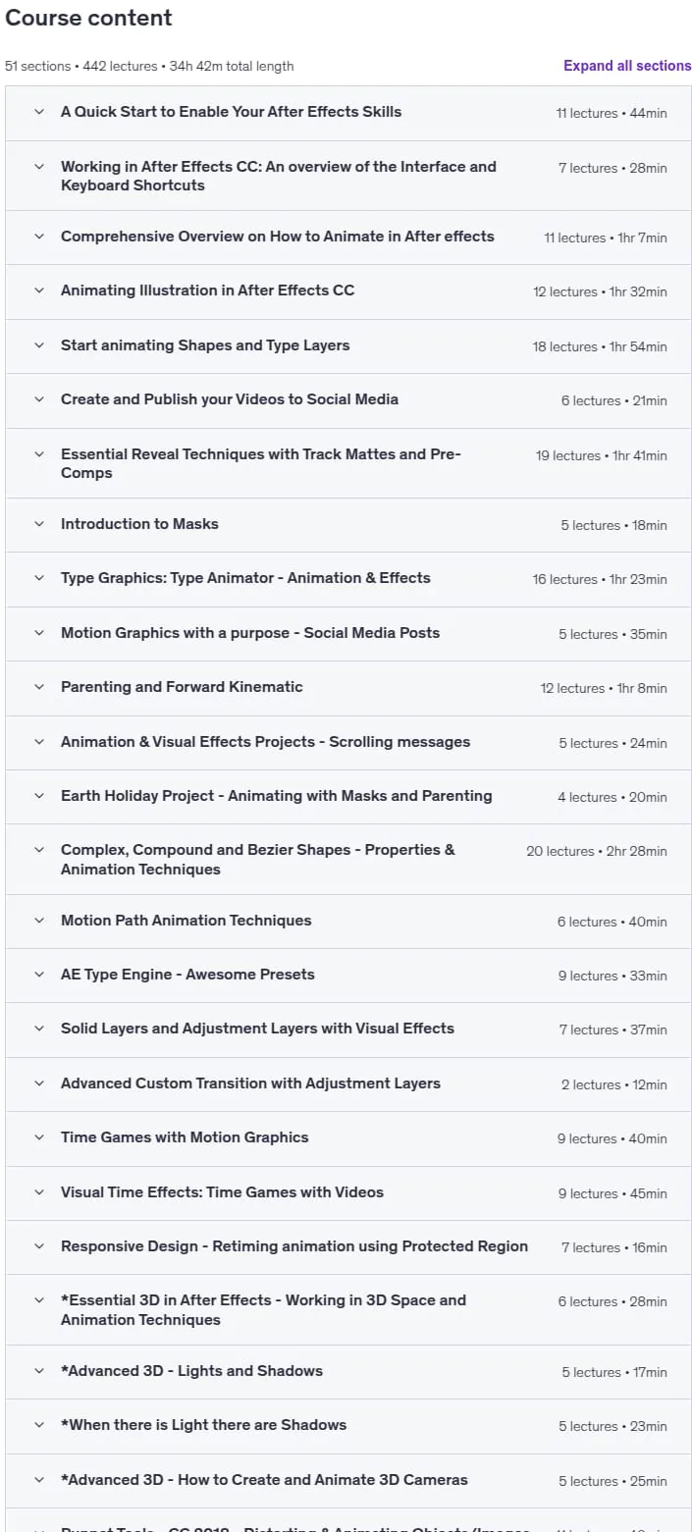The image size is (692, 1532).
Task: Expand the chevron beside A Quick Start section
Action: click(39, 112)
